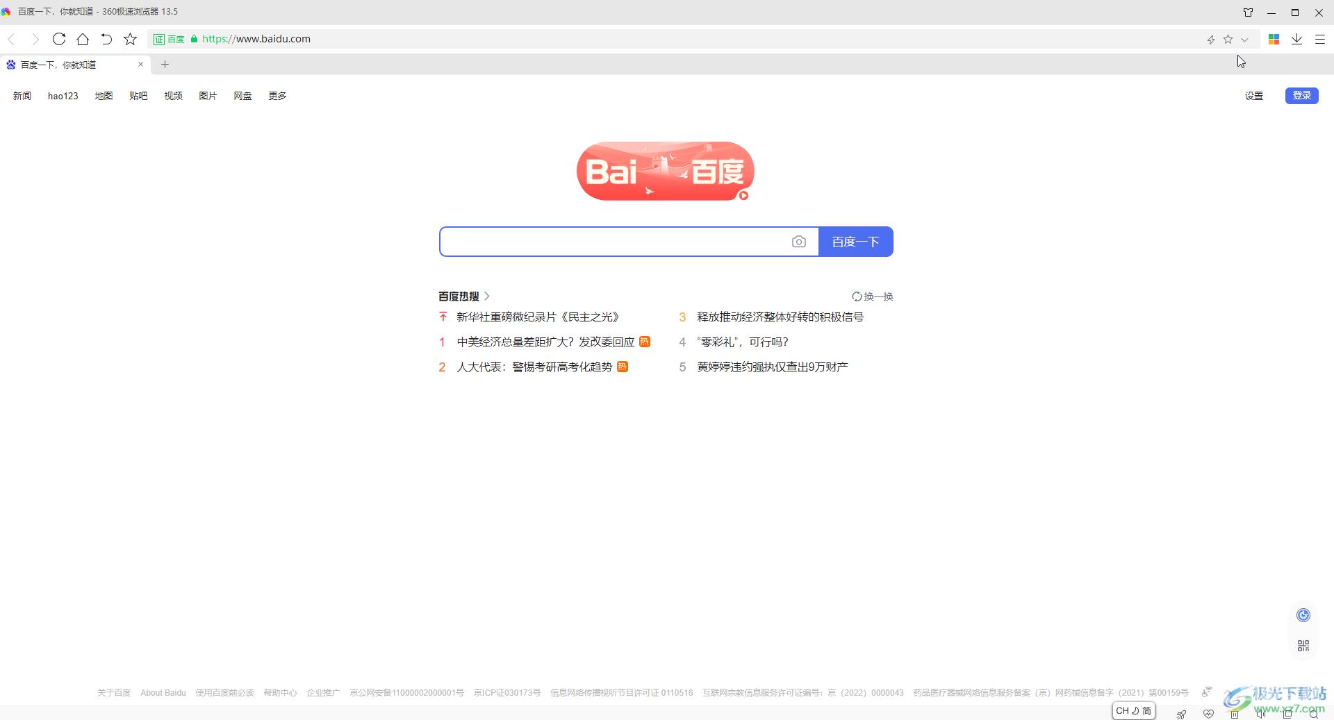Screen dimensions: 1334x720
Task: Open the 地图 link
Action: pos(104,96)
